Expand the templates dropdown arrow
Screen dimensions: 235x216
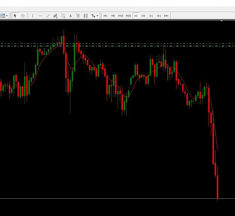[7, 16]
